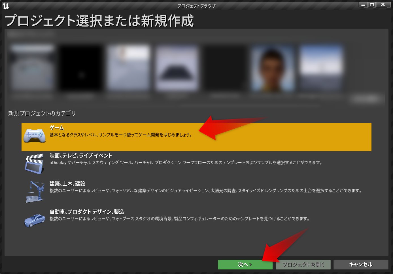Click the gamepad icon for ゲーム category
The height and width of the screenshot is (274, 393).
tap(35, 135)
